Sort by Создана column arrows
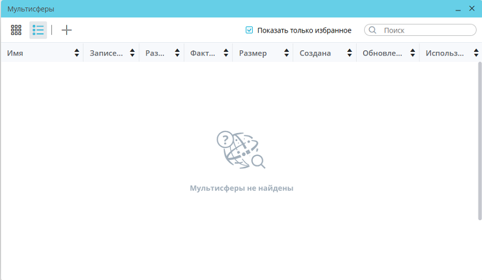 point(350,53)
